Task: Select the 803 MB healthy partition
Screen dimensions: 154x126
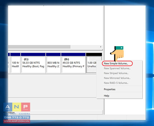Action: click(x=53, y=64)
